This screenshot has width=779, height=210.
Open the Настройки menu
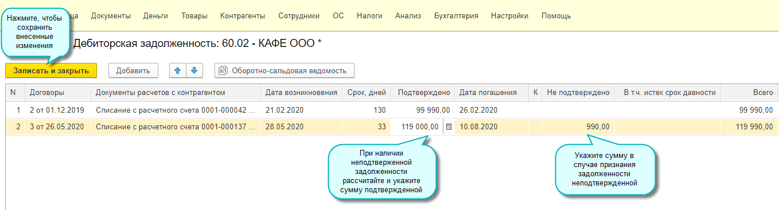point(509,16)
